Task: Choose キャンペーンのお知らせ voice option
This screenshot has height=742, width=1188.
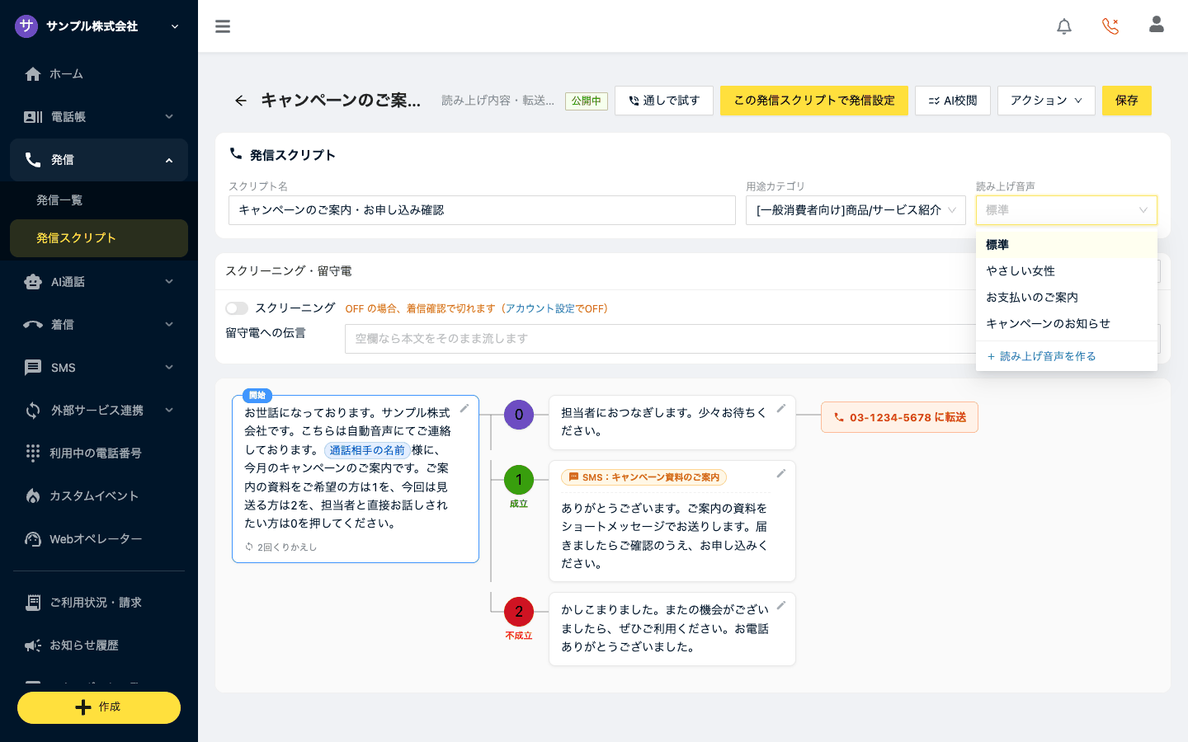Action: pyautogui.click(x=1067, y=324)
